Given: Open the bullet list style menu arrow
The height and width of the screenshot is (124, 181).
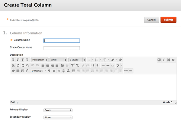Looking at the screenshot, I should coord(93,60).
